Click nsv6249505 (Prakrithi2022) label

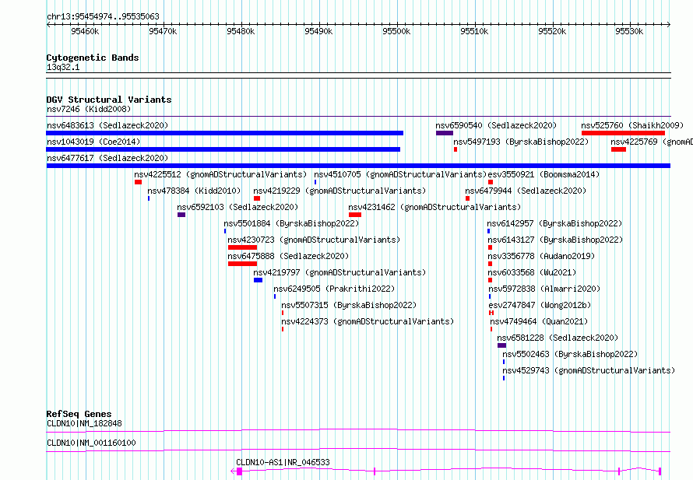(x=334, y=289)
